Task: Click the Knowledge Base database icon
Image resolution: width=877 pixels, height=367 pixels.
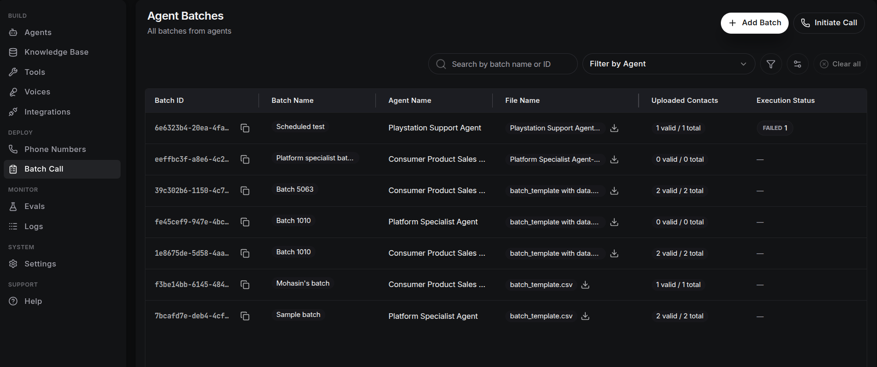Action: click(13, 52)
